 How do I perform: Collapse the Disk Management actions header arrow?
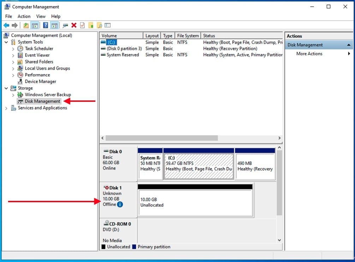[x=349, y=45]
